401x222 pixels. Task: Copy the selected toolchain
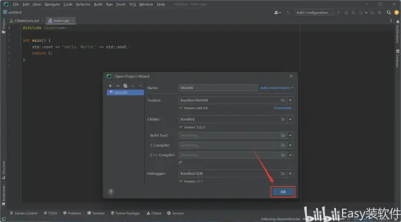point(125,86)
